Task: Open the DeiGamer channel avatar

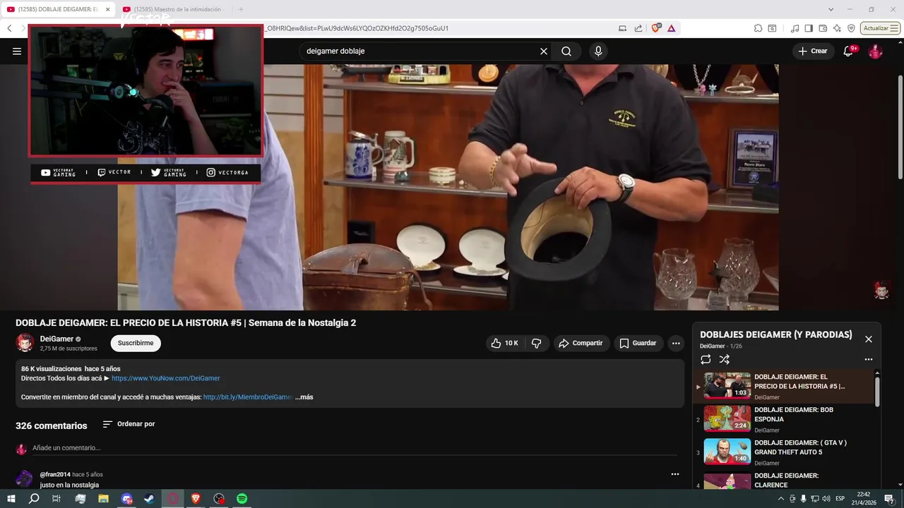Action: click(x=25, y=343)
